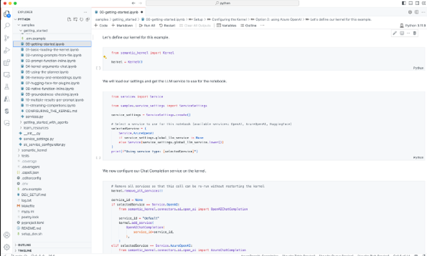427x256 pixels.
Task: Click the sparkle Copilot icon in Kernel cell
Action: [105, 57]
